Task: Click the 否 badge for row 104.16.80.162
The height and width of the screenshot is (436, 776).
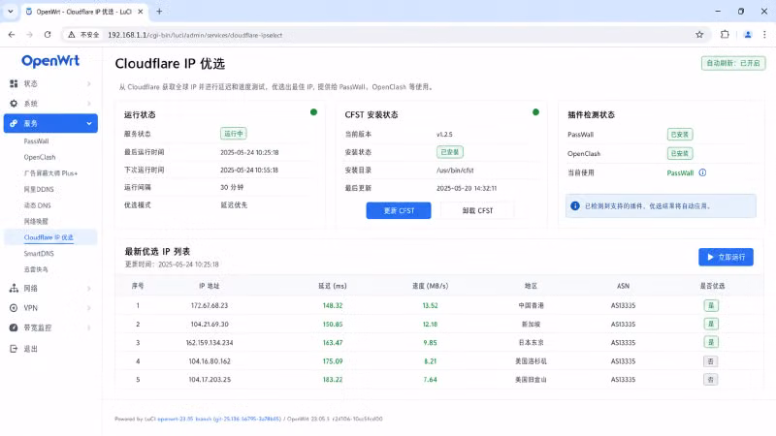Action: (711, 361)
